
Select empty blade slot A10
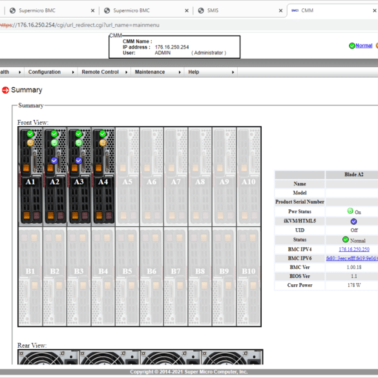click(x=249, y=176)
